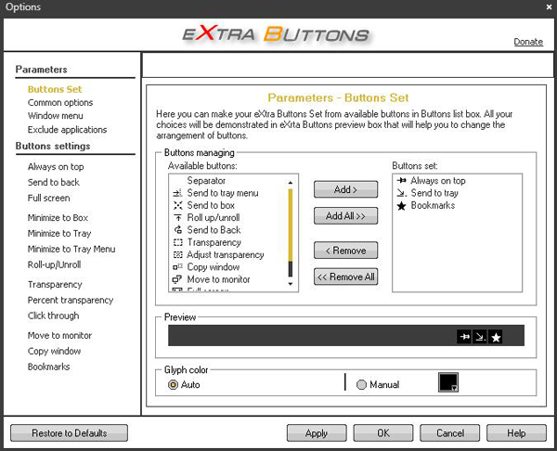The width and height of the screenshot is (557, 451).
Task: Click the Send to tray arrow icon in Buttons set
Action: (x=401, y=193)
